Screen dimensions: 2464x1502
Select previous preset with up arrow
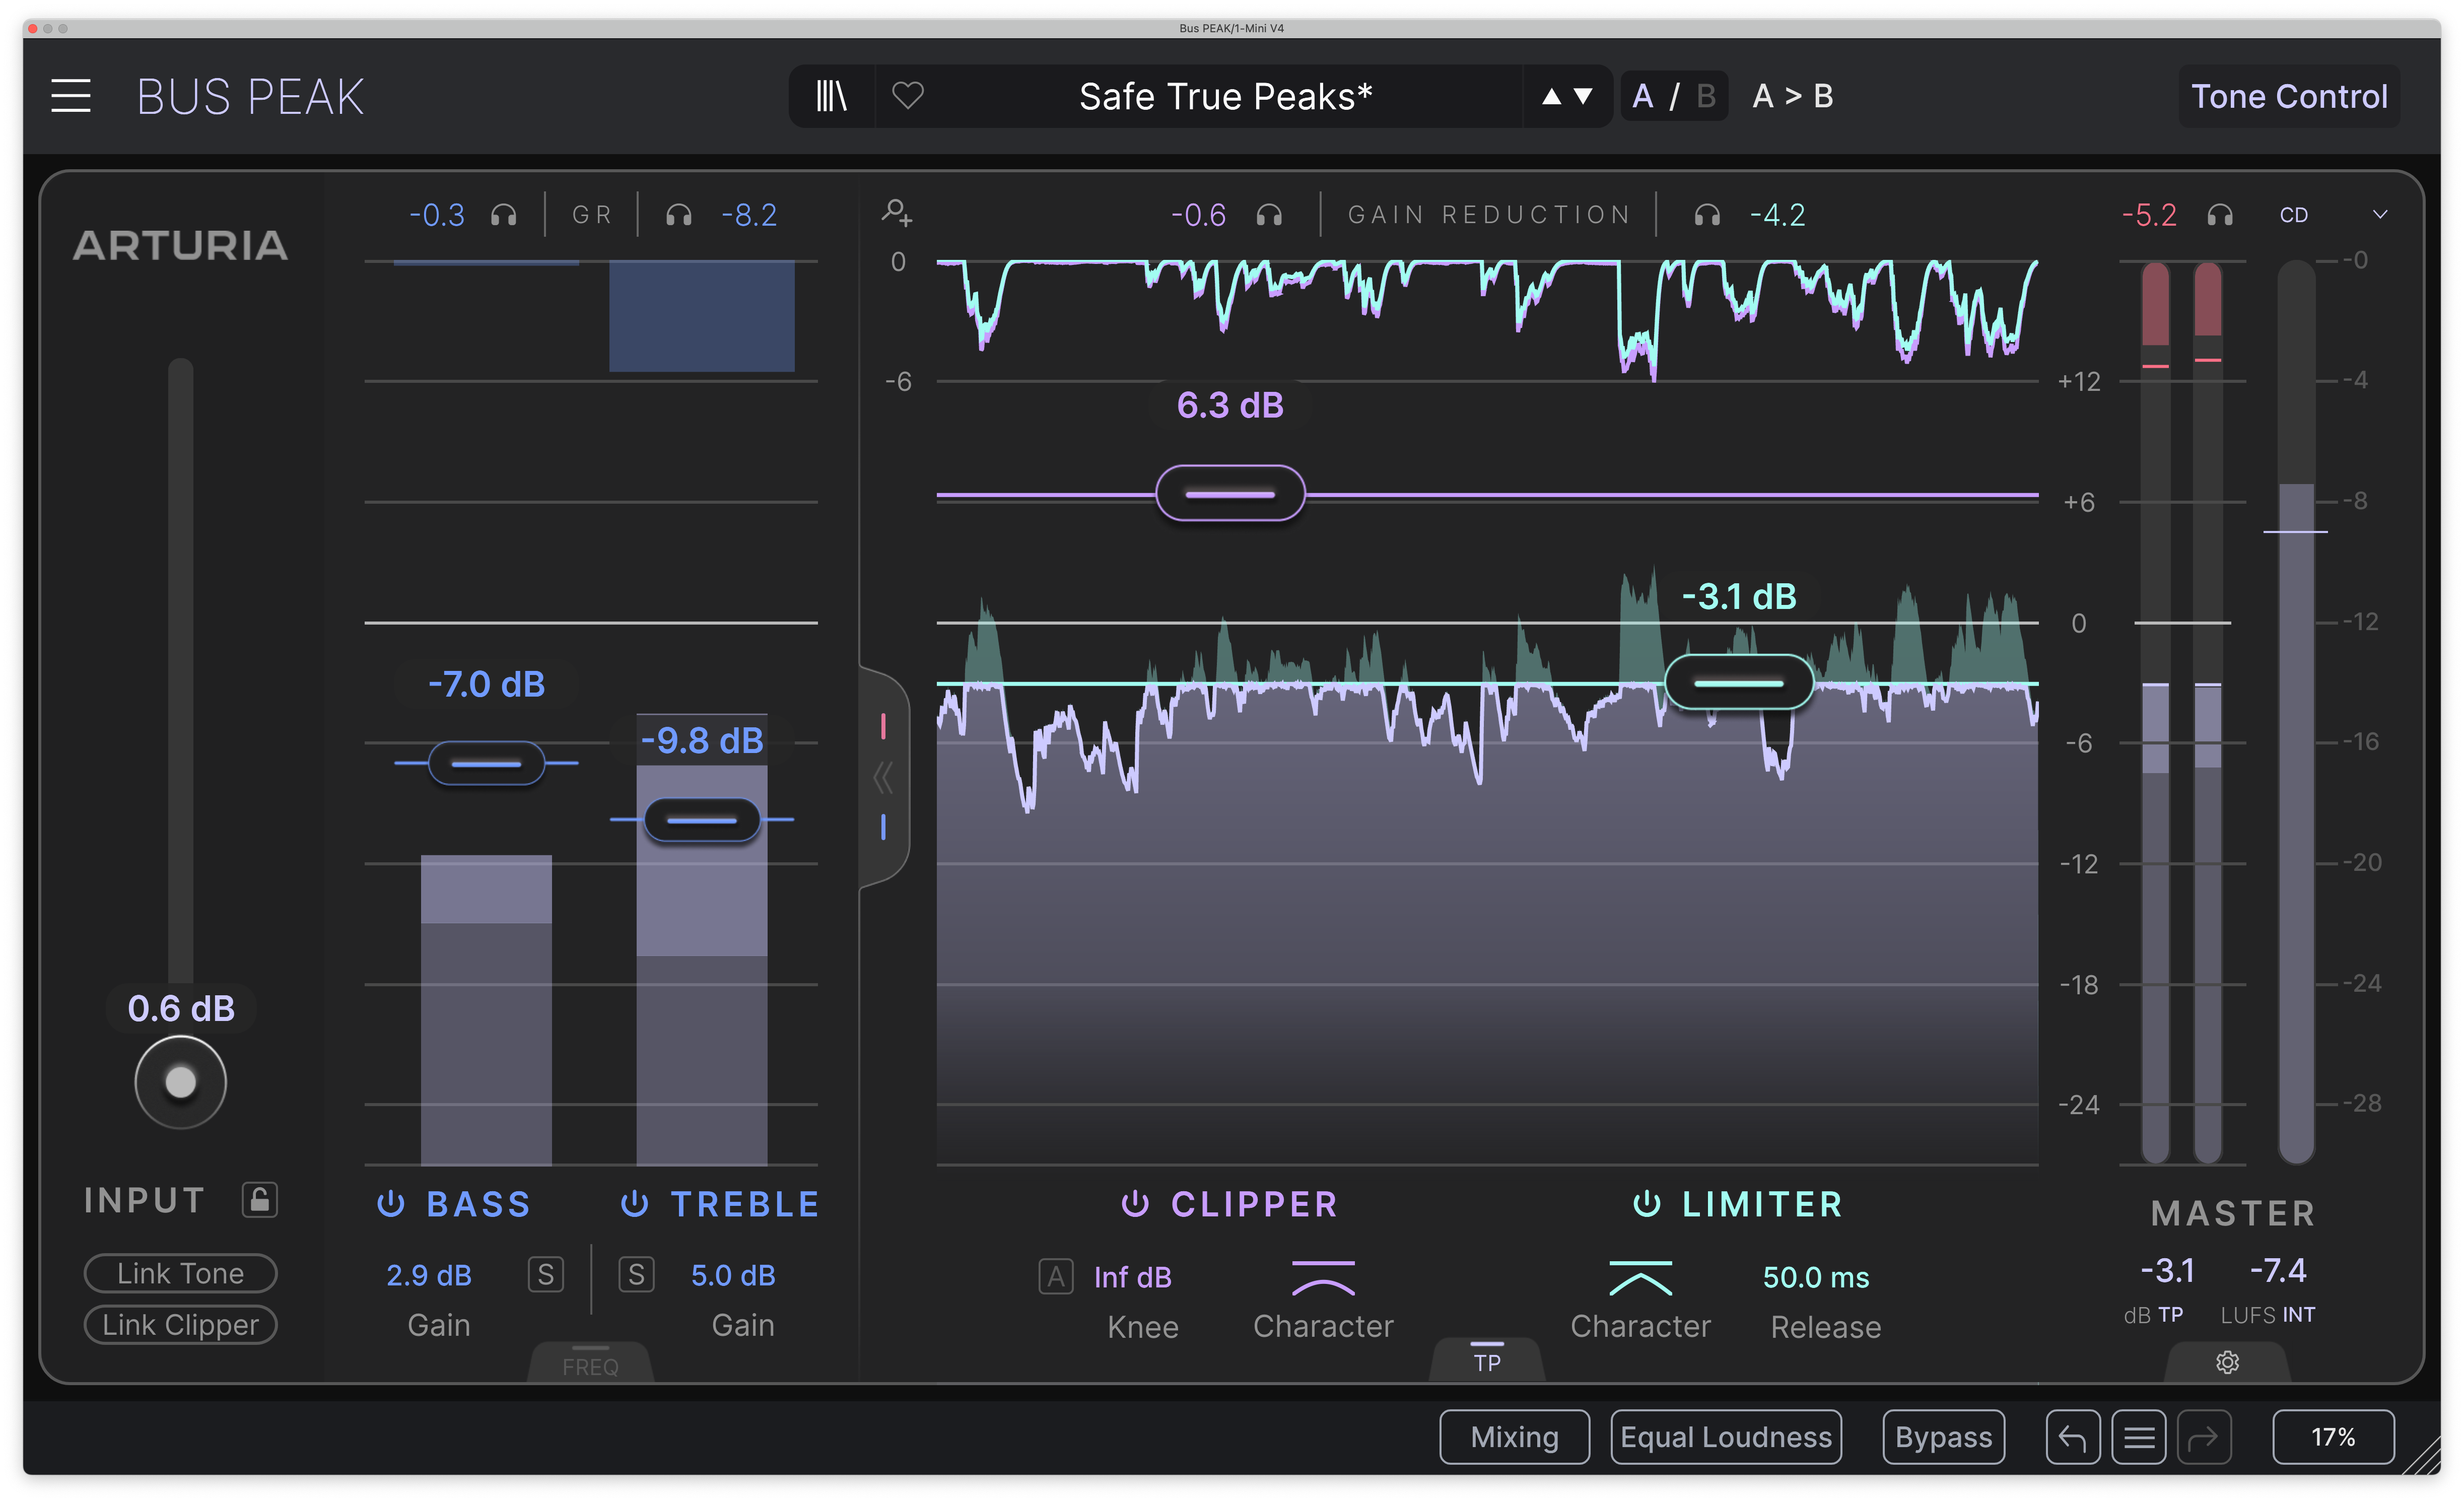[x=1551, y=96]
